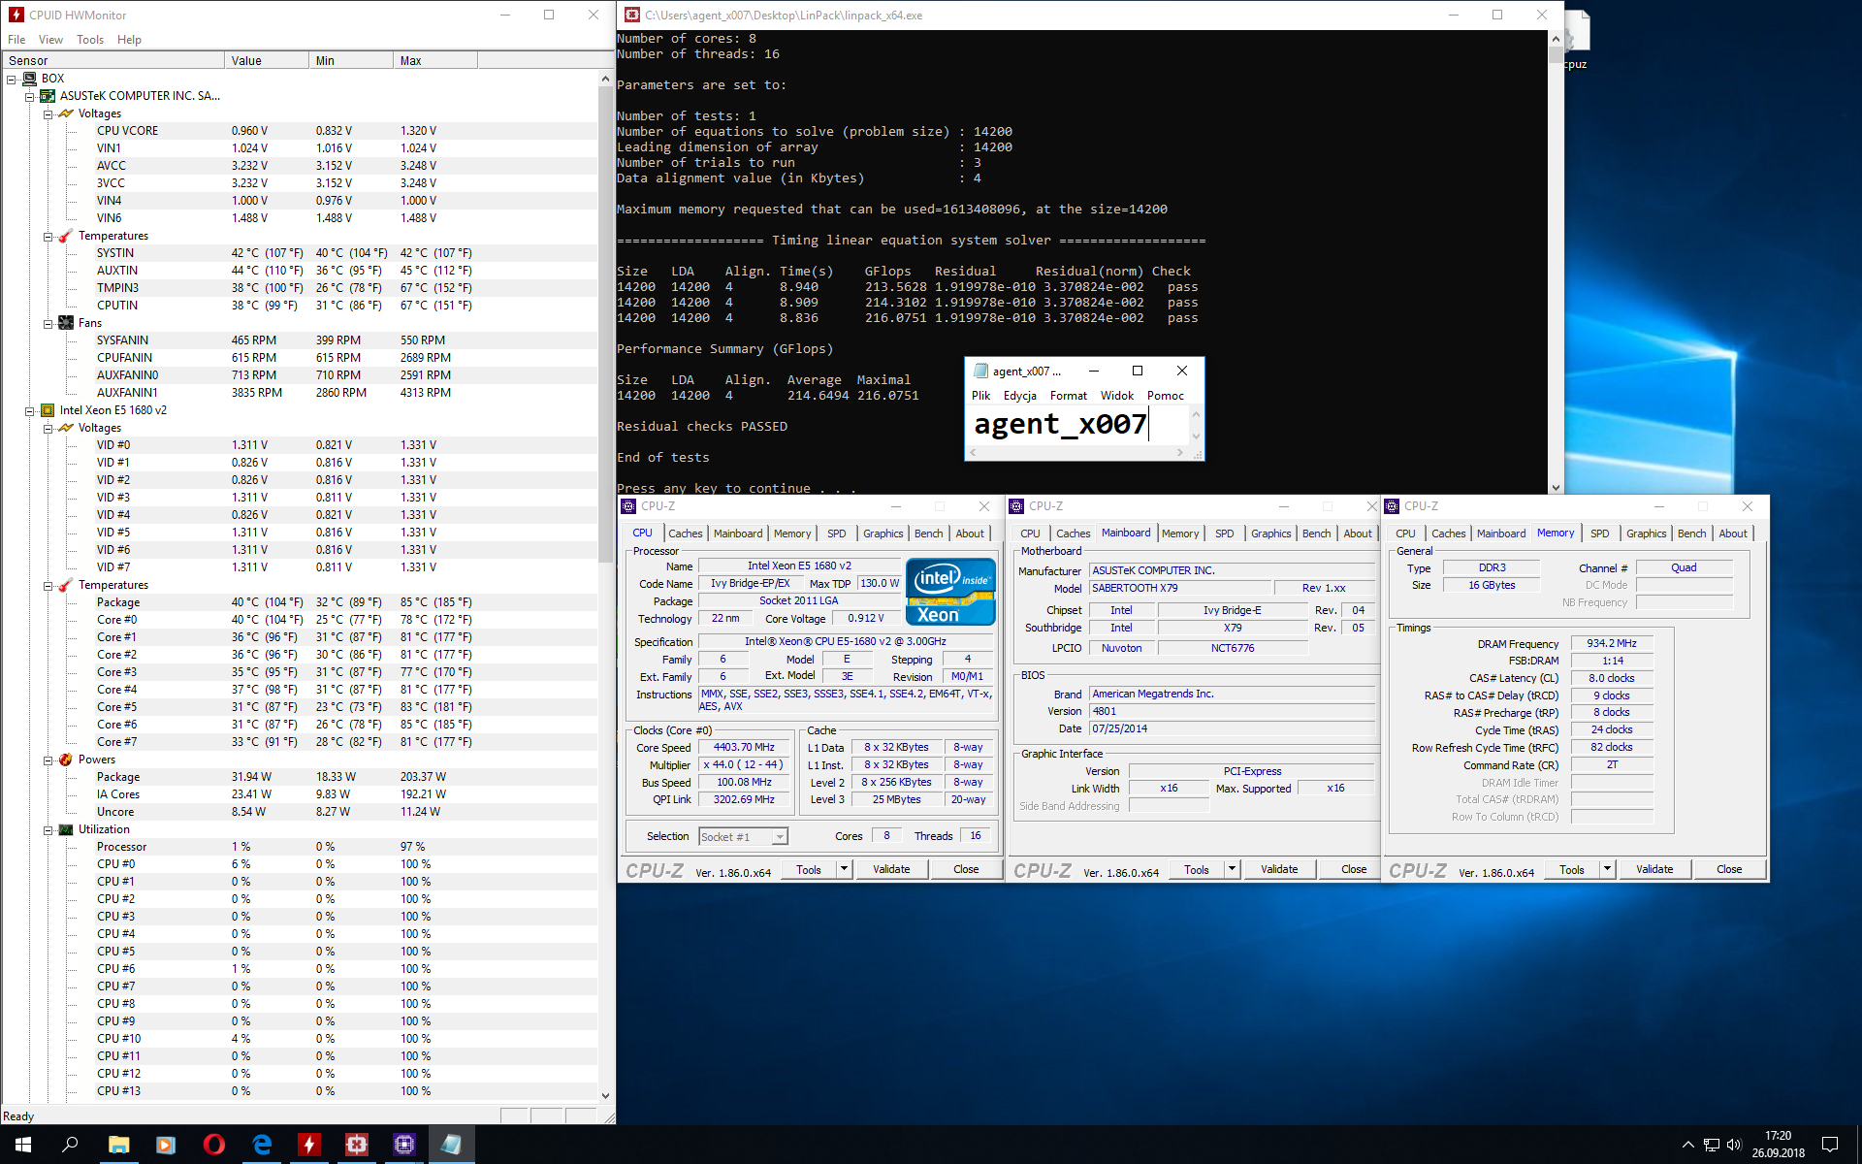1862x1164 pixels.
Task: Click the network tray icon
Action: [x=1712, y=1145]
